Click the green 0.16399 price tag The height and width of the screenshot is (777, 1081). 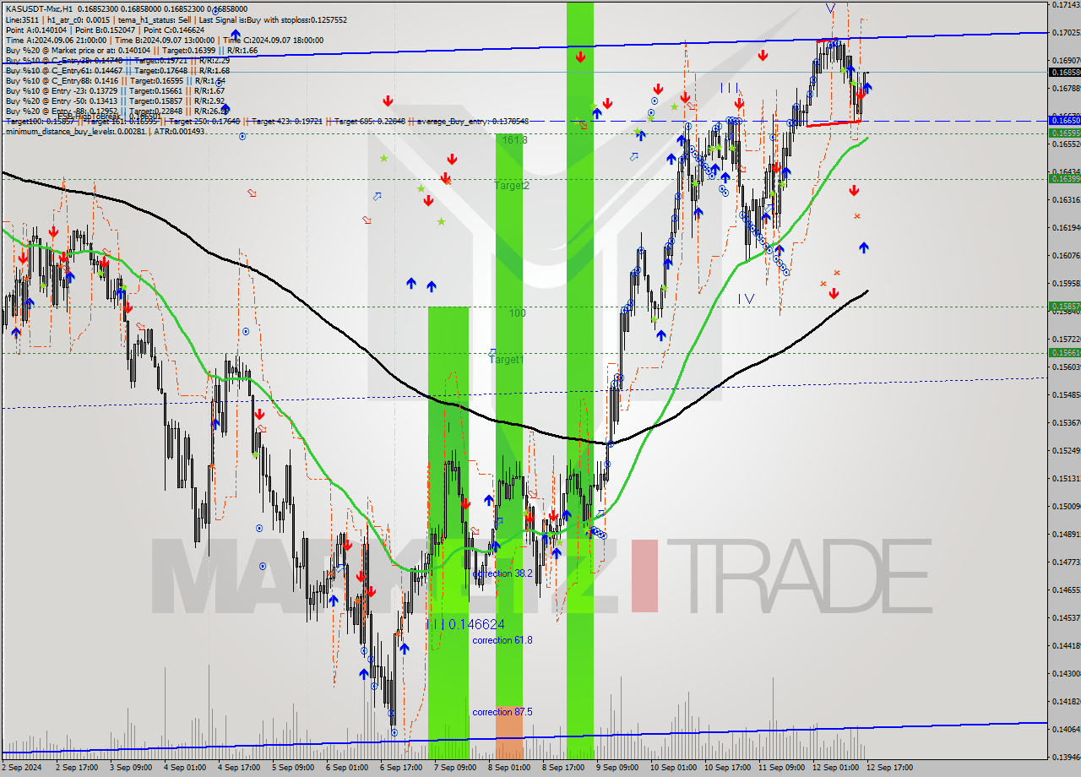click(1064, 178)
